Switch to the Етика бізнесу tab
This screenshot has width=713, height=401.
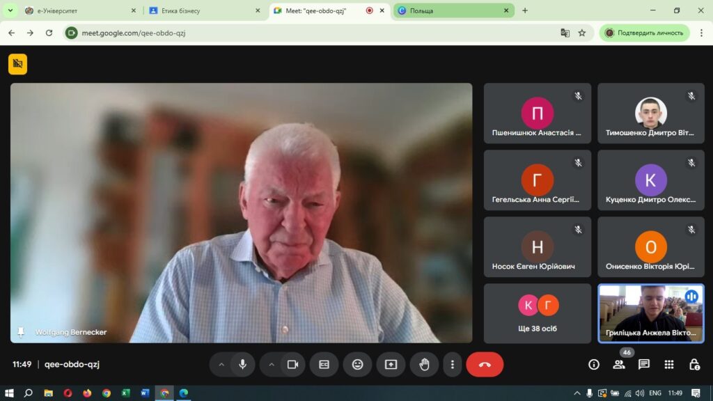(201, 10)
